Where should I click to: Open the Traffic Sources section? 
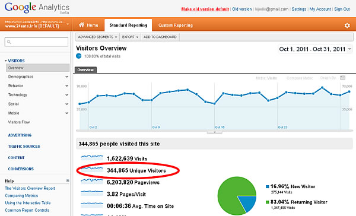[x=24, y=147]
